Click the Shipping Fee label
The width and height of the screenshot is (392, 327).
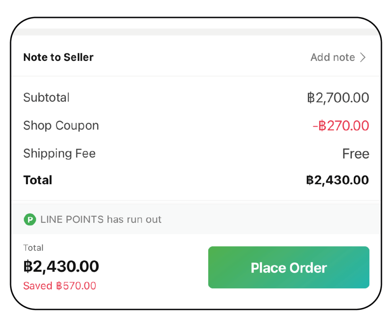click(59, 154)
